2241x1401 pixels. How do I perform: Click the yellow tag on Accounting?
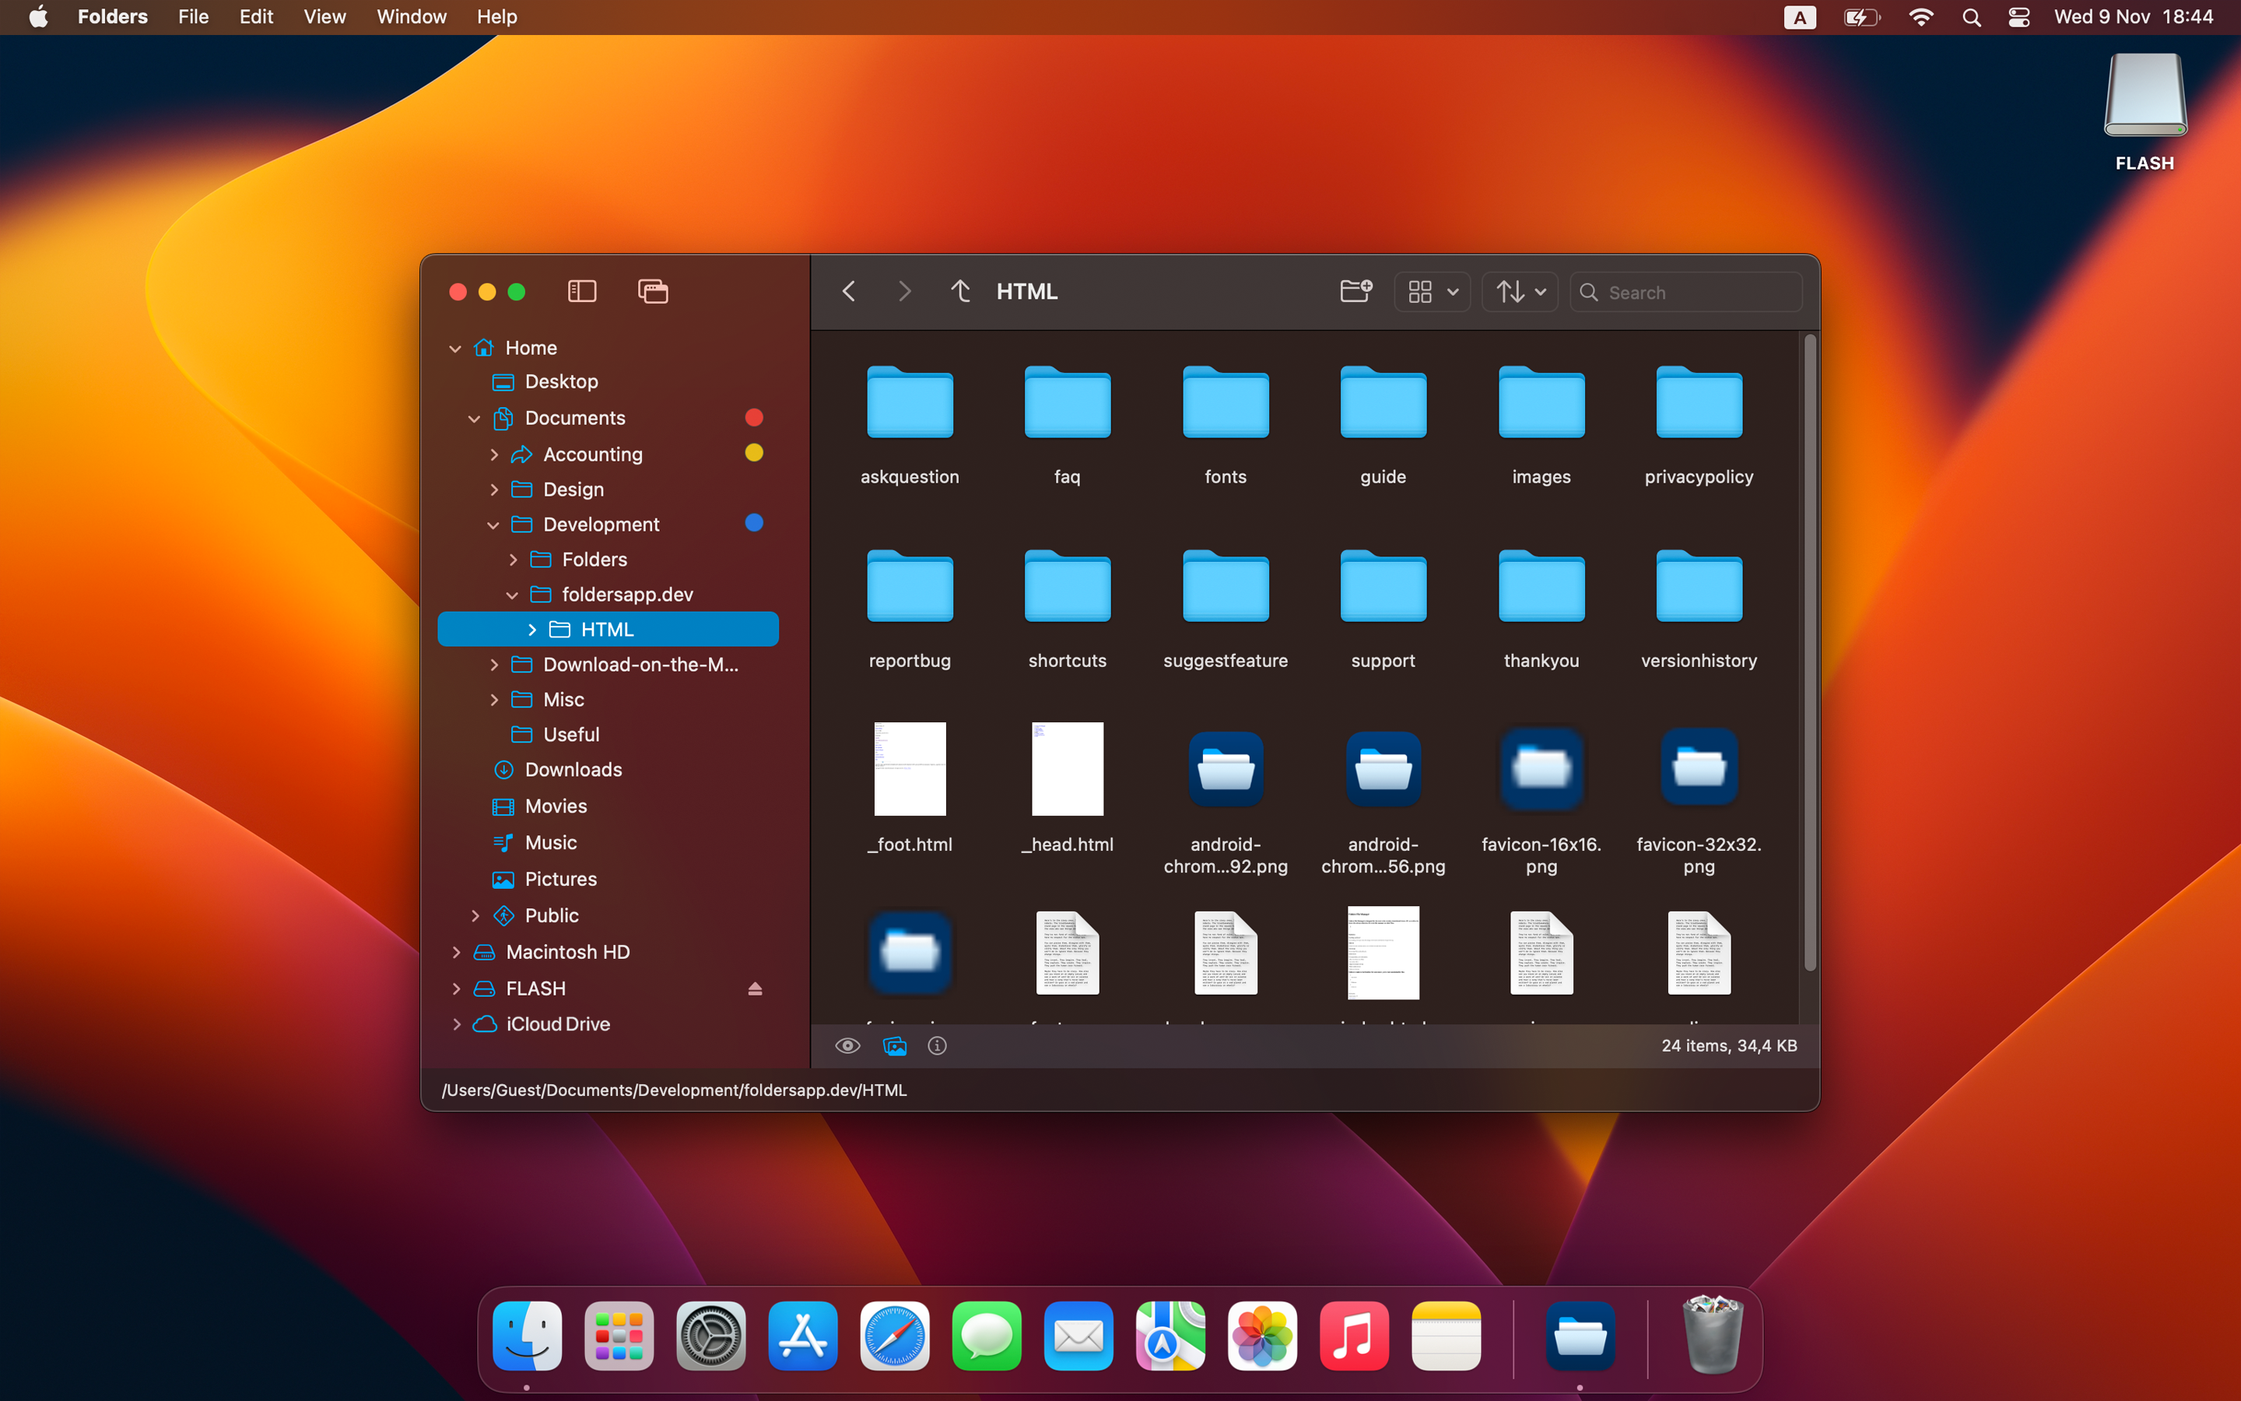pos(754,453)
